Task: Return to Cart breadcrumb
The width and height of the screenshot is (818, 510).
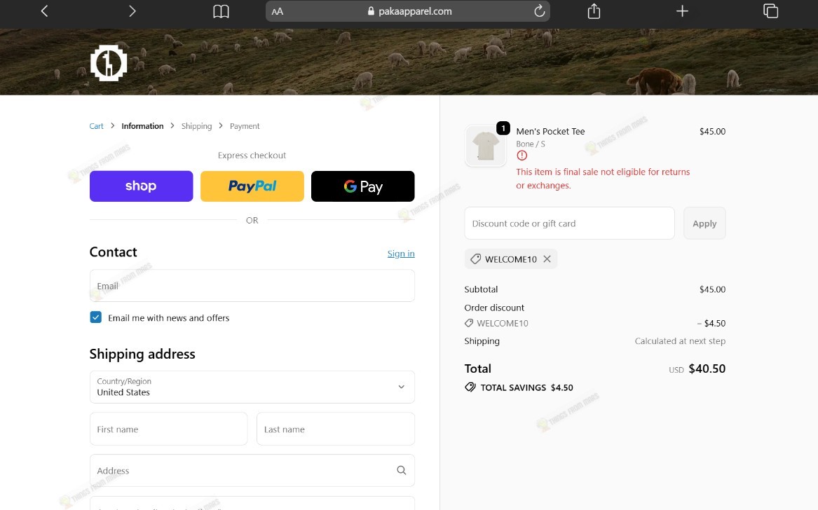Action: pos(96,126)
